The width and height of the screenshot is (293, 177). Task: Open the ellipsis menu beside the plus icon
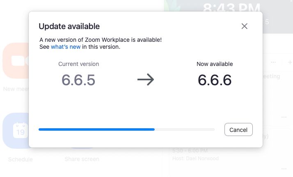(x=273, y=62)
